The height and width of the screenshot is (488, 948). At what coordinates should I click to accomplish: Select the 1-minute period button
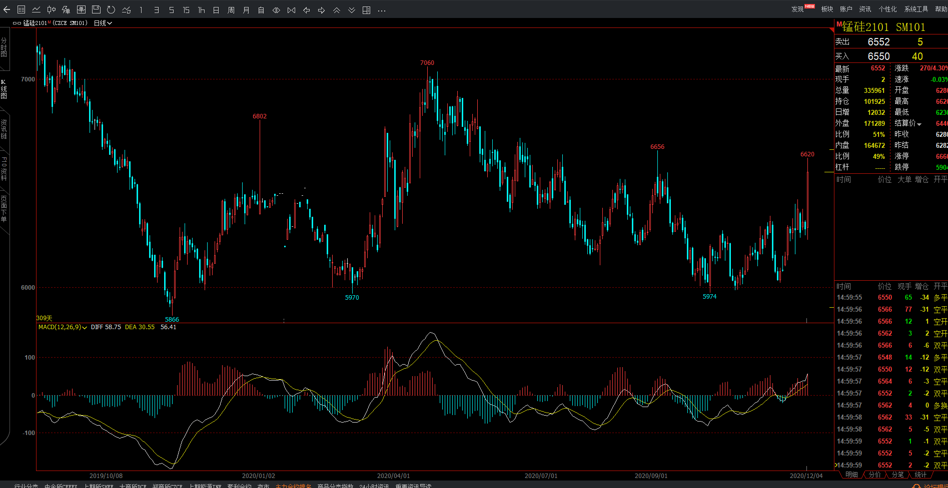141,9
